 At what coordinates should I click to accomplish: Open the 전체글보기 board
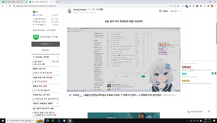39,61
